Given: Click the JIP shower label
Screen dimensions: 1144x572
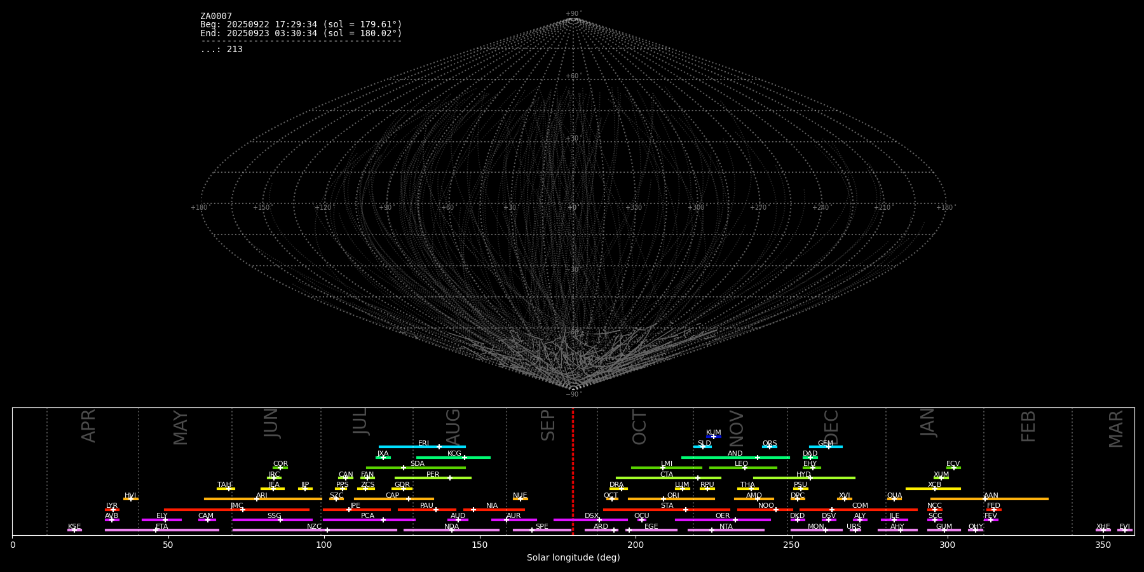Looking at the screenshot, I should [x=305, y=485].
